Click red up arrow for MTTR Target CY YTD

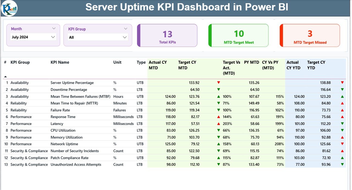point(342,103)
